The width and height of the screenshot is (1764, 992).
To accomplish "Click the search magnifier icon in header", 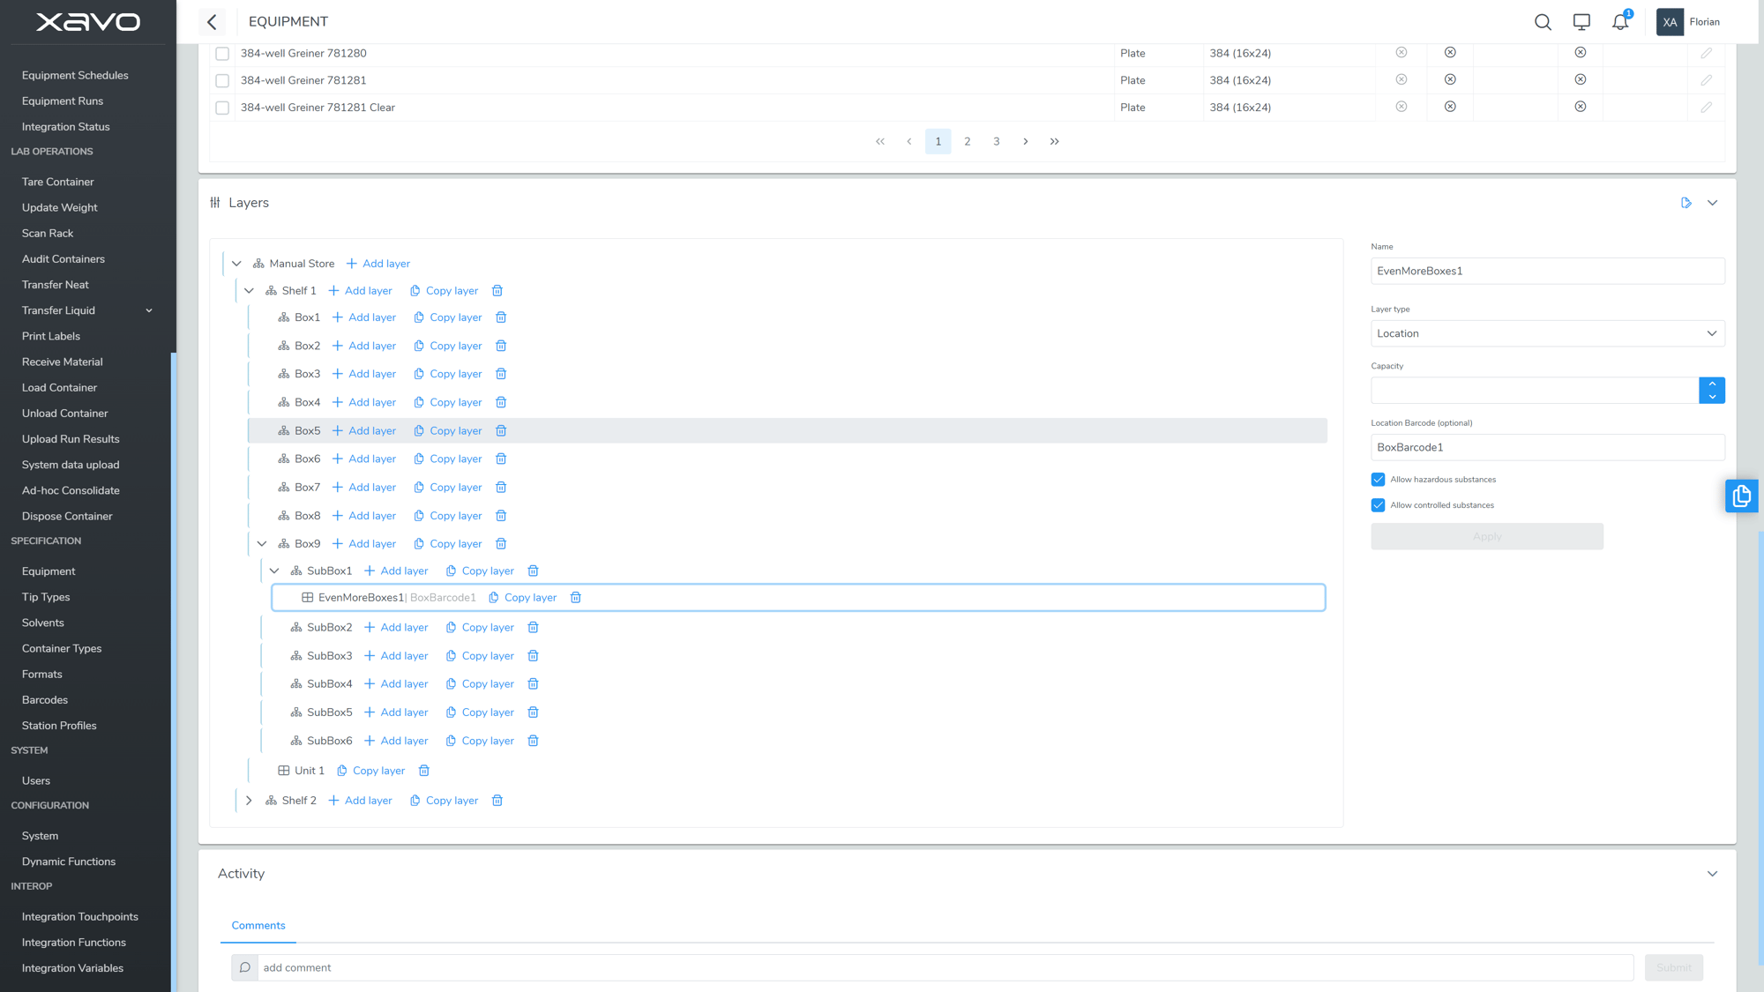I will tap(1543, 22).
